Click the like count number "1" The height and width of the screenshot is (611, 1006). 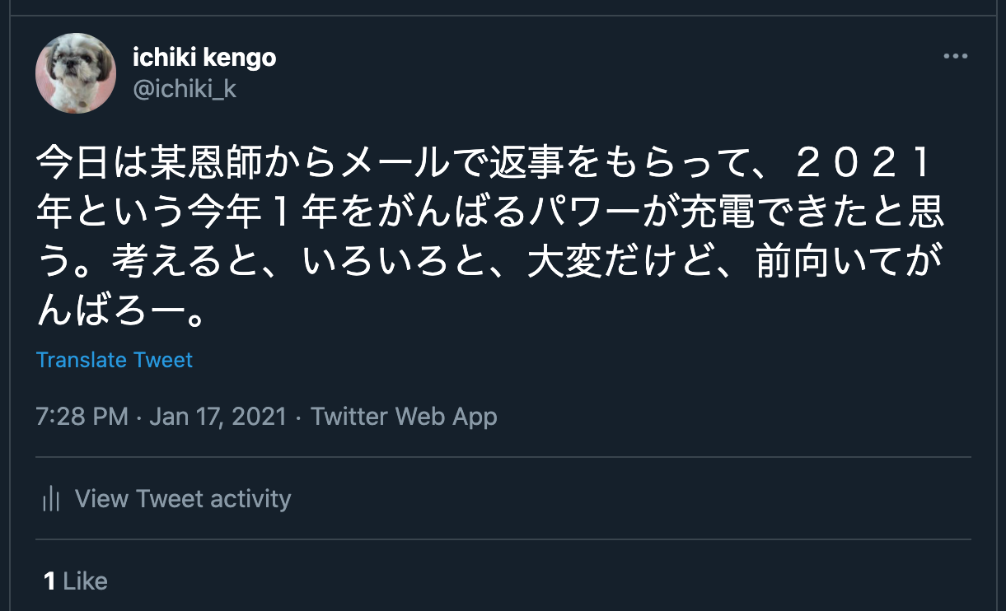click(x=49, y=581)
